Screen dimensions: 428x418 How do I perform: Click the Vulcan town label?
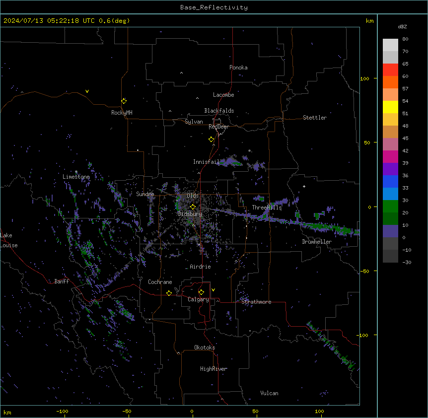point(270,393)
